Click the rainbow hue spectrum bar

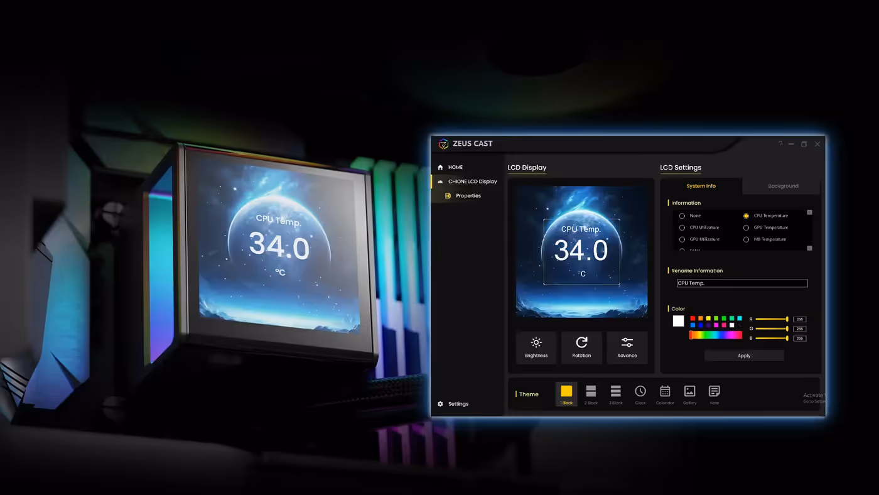pos(716,335)
